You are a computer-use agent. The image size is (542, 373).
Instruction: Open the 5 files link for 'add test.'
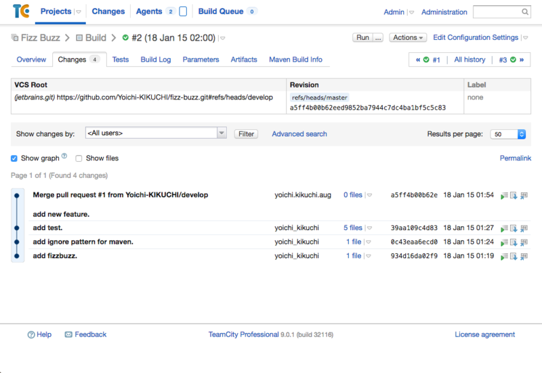[352, 227]
